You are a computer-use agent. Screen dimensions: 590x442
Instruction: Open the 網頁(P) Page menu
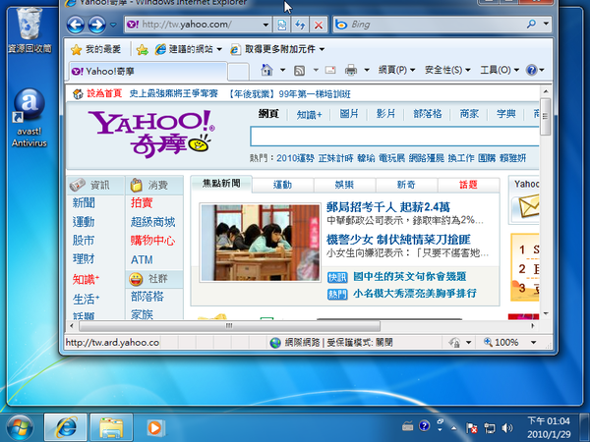click(x=396, y=70)
